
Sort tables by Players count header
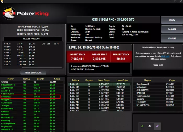89,80
